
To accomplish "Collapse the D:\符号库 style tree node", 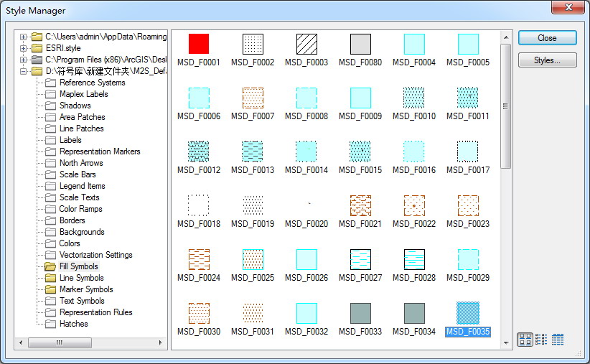I will (x=24, y=71).
